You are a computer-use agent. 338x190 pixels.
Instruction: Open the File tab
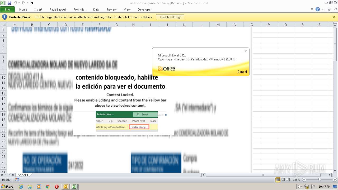point(7,9)
